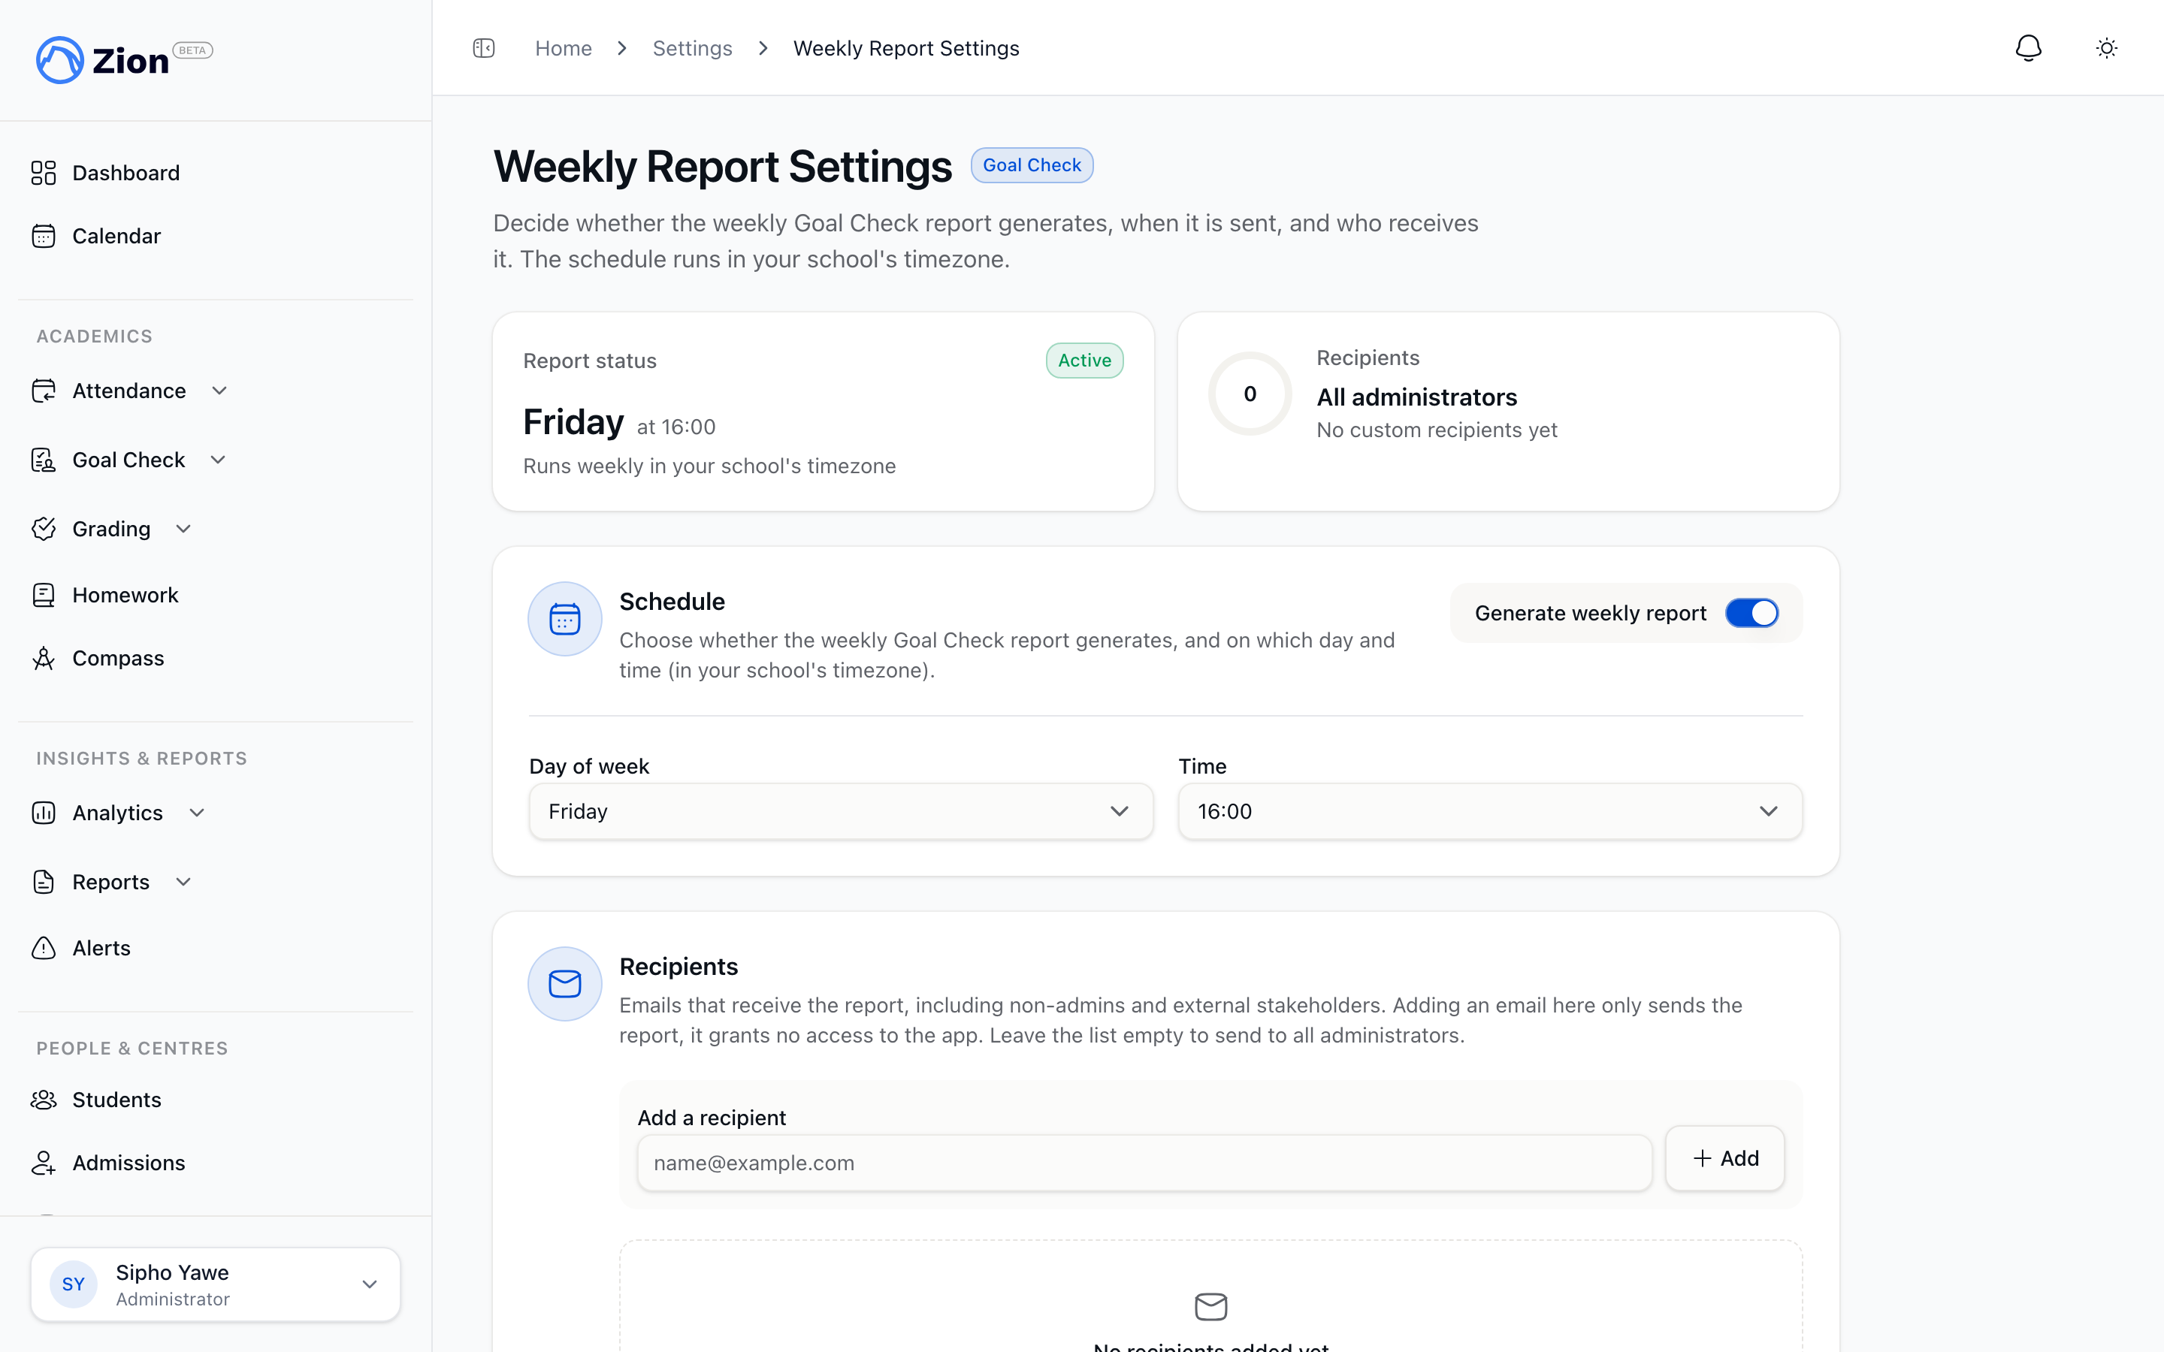
Task: Expand the Goal Check submenu chevron
Action: click(217, 460)
